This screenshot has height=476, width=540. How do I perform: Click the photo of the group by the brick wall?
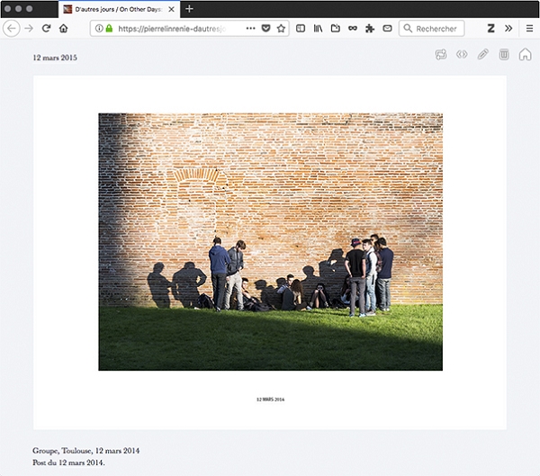[x=270, y=241]
